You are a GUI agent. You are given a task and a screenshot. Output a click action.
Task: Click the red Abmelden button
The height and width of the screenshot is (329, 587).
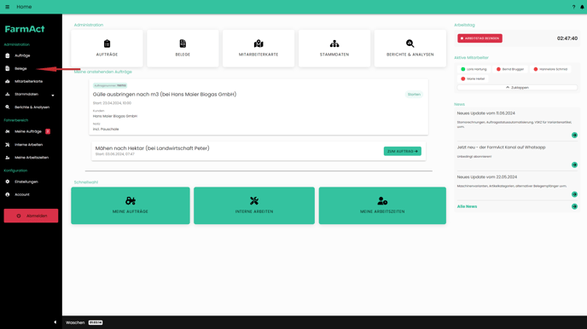point(31,216)
